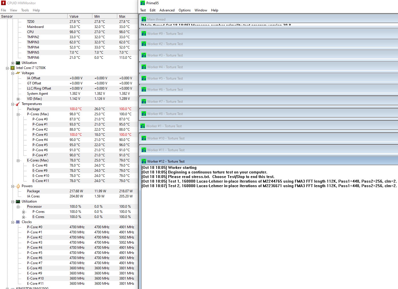Click the Worker #11 window icon
This screenshot has width=398, height=289.
tap(144, 150)
